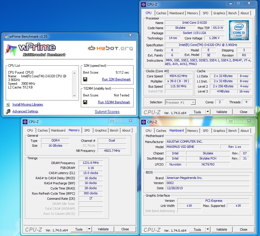Run the 1024M Benchmark
This screenshot has width=260, height=236.
click(114, 102)
